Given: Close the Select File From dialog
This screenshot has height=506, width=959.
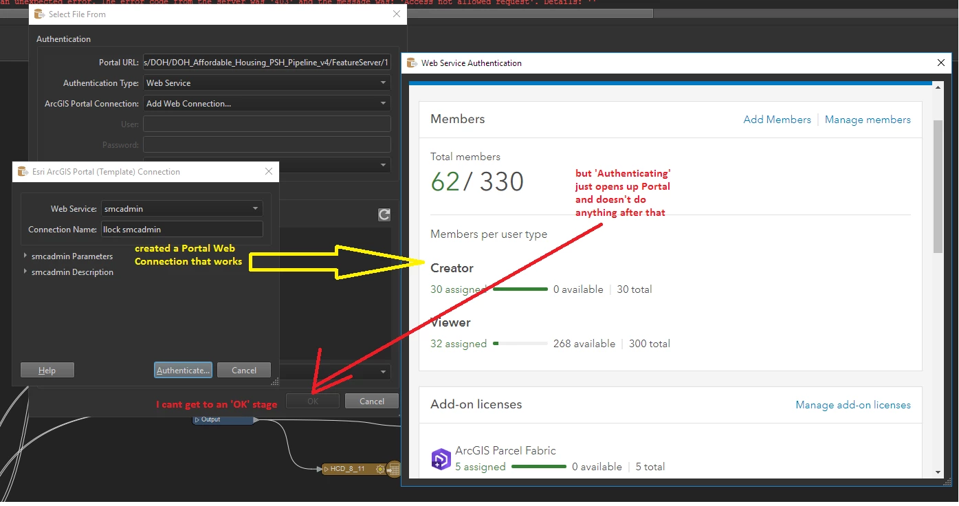Looking at the screenshot, I should 396,14.
